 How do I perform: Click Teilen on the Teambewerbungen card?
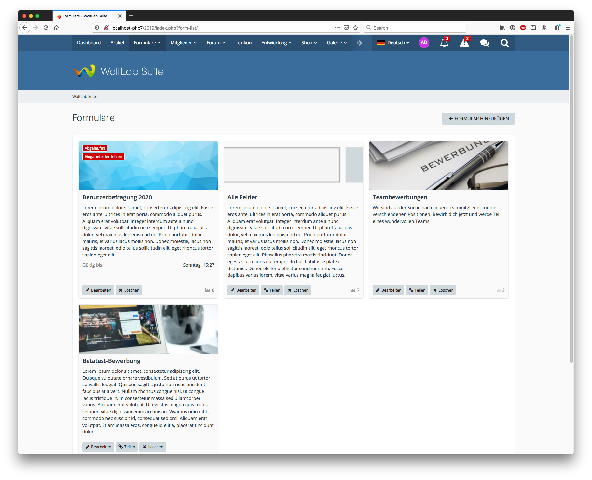tap(417, 290)
